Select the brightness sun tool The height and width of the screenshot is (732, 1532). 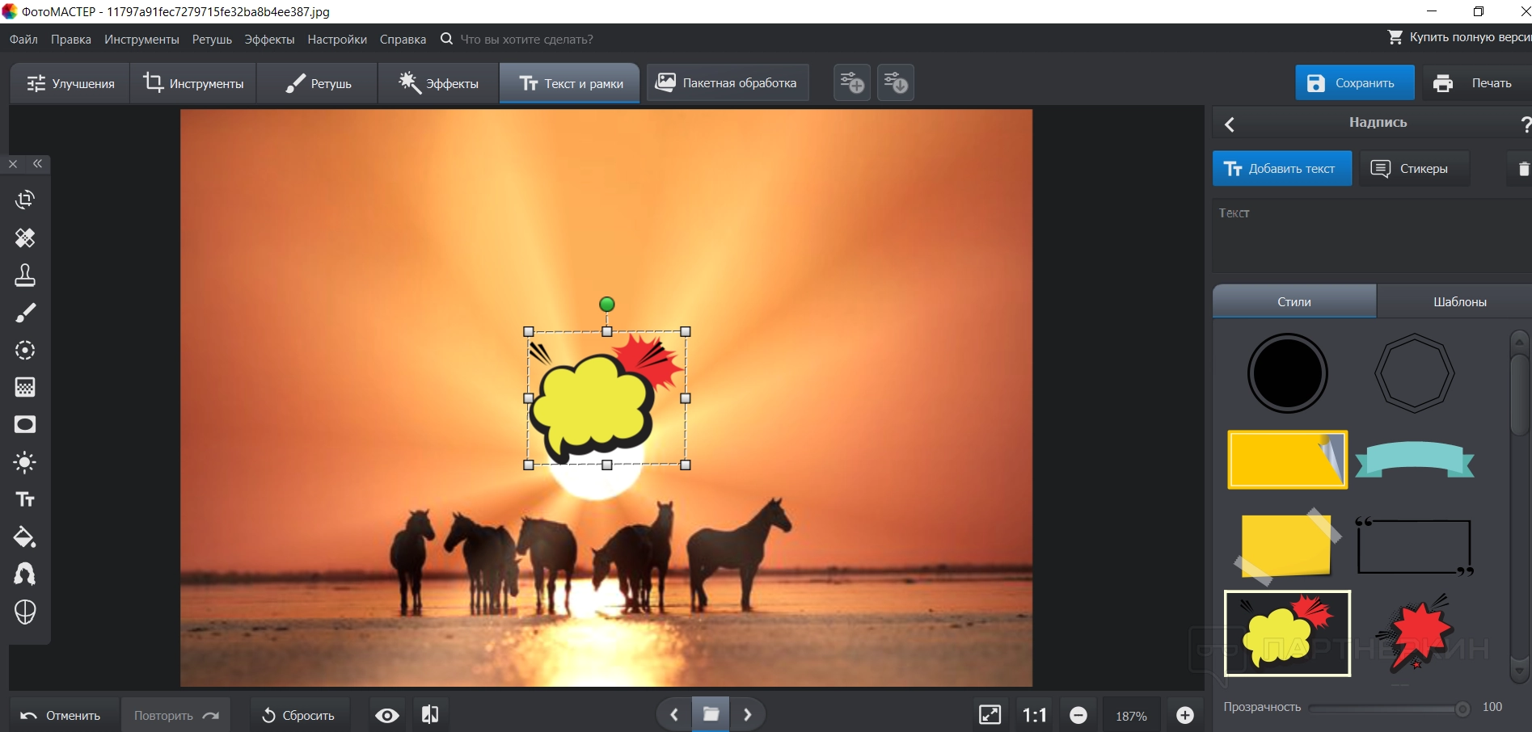point(25,462)
